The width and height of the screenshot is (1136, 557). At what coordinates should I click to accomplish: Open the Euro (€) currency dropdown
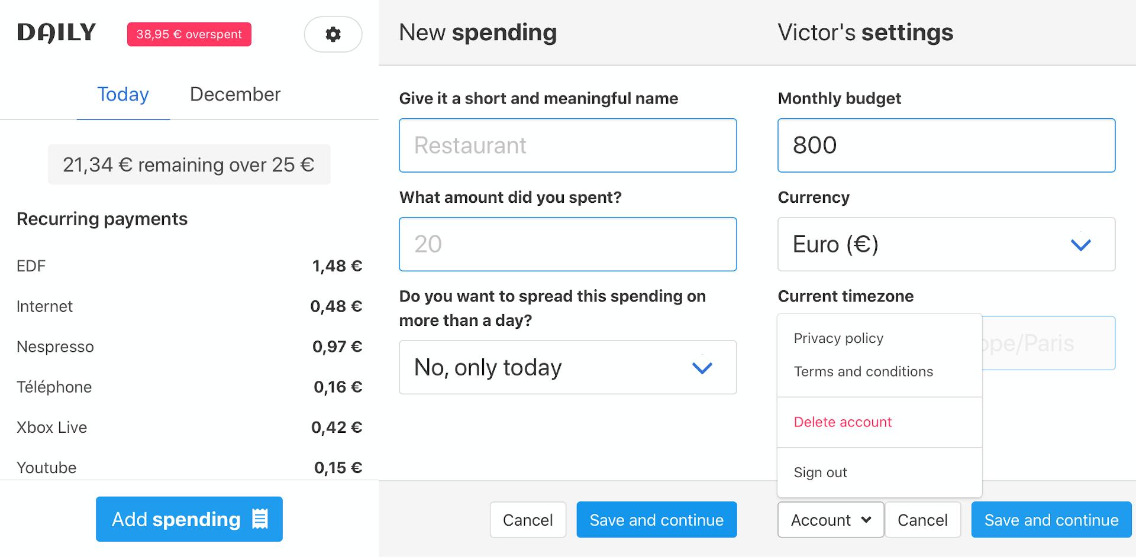point(946,244)
